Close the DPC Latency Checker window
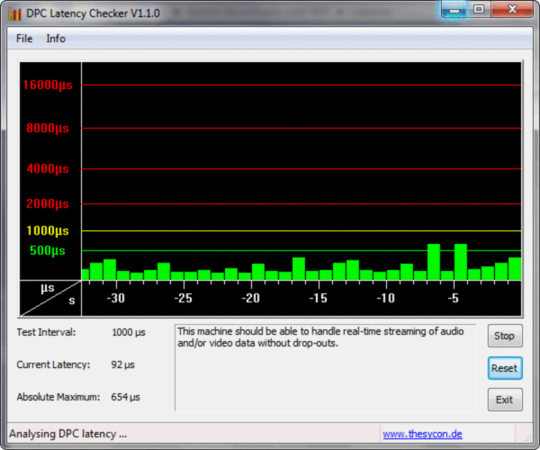 (512, 9)
